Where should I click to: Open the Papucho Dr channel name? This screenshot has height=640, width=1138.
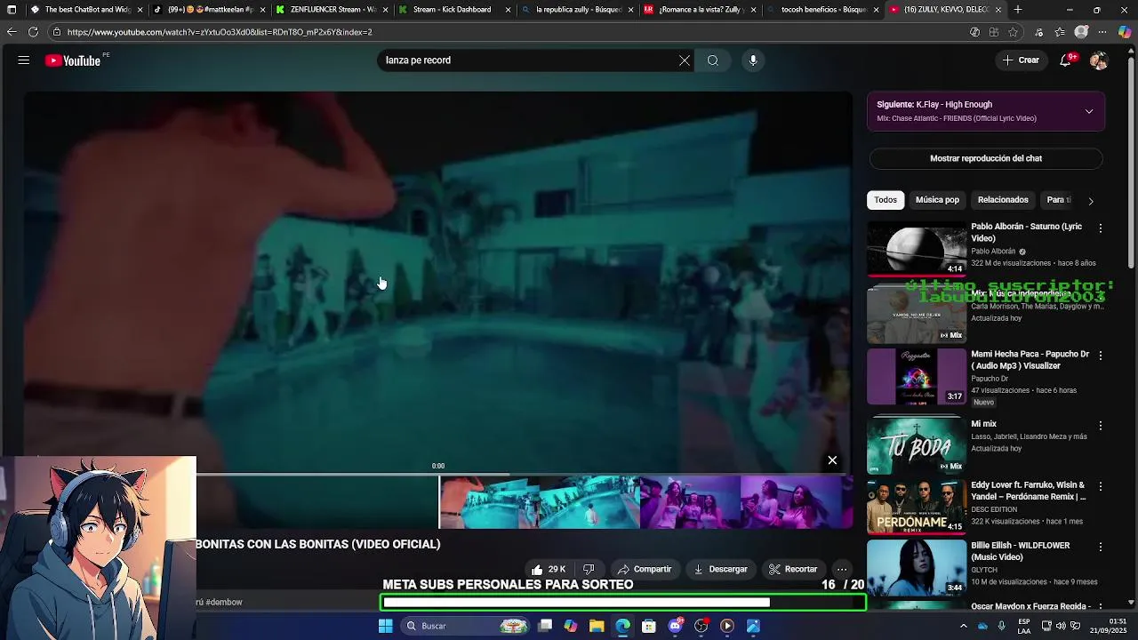tap(990, 379)
